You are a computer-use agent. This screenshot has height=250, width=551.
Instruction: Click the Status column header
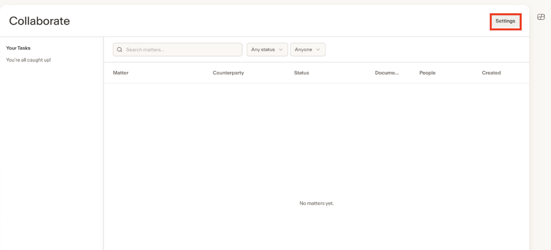[302, 73]
